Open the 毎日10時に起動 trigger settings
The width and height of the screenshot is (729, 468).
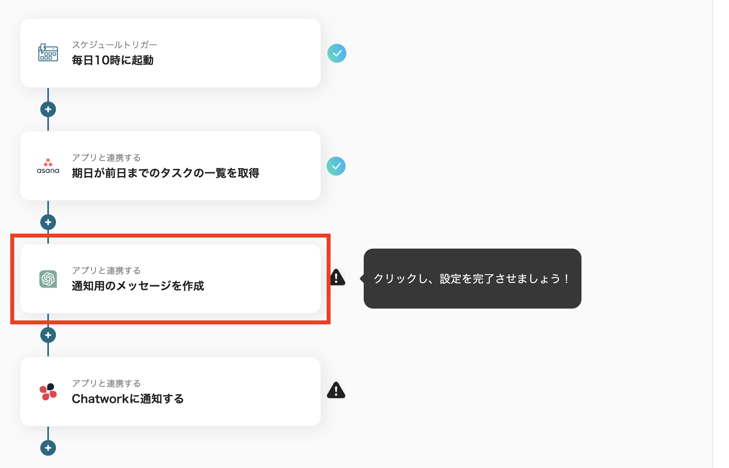(171, 53)
